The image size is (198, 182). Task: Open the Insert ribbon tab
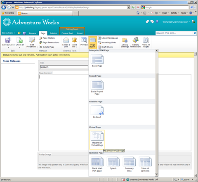coord(80,33)
